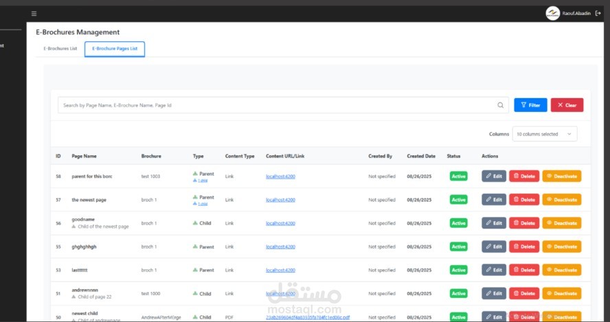Edit the 'andrewnnnn' row
This screenshot has height=322, width=610.
click(x=494, y=294)
